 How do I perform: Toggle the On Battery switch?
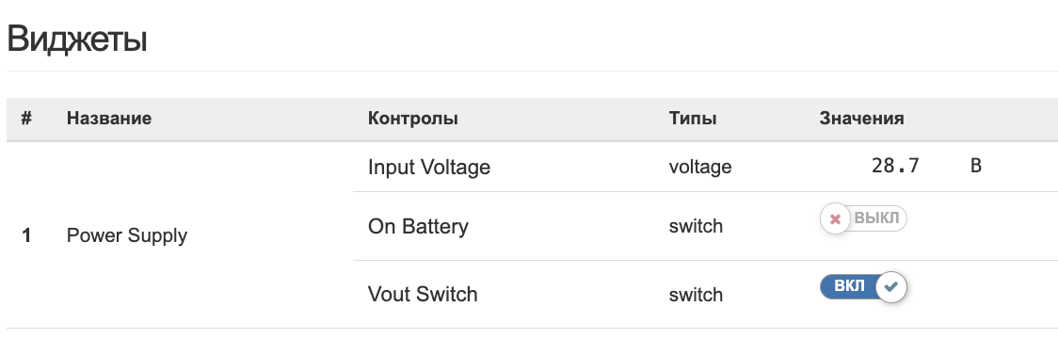864,218
